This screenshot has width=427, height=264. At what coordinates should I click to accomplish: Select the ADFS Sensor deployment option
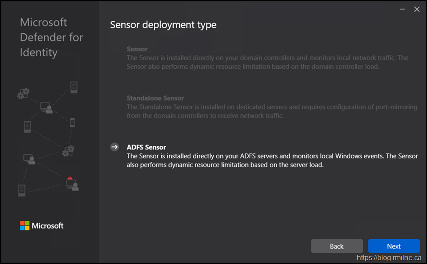point(146,147)
